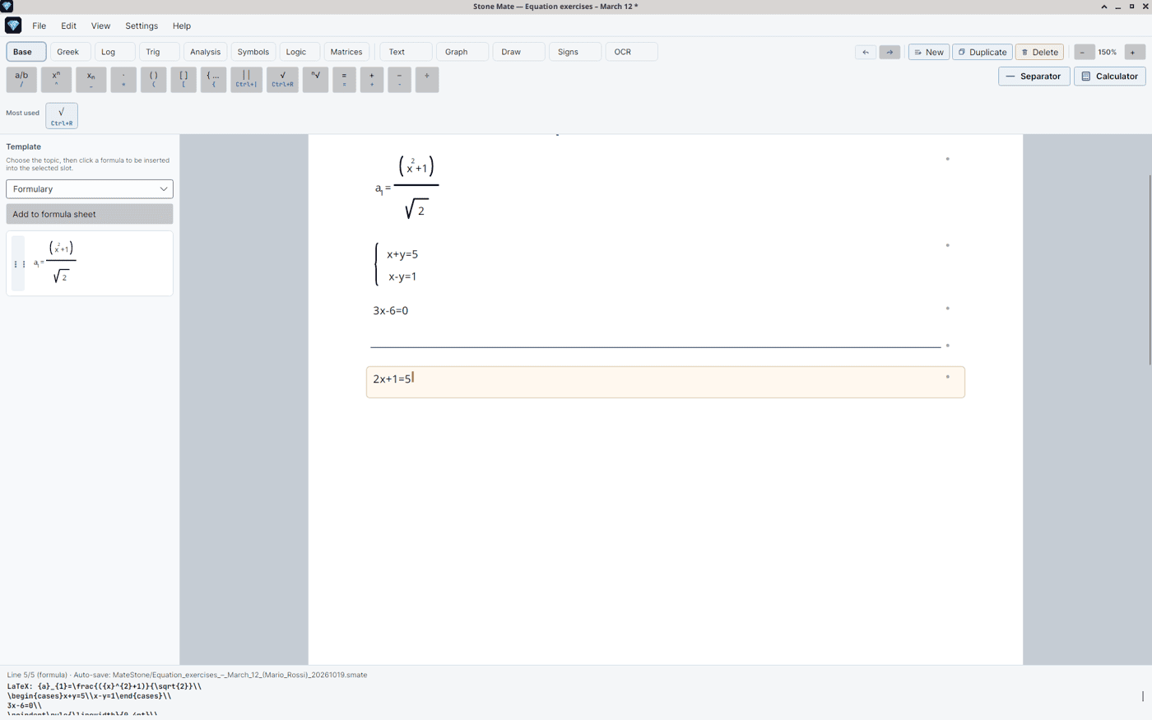Insert the plus sign

[372, 79]
